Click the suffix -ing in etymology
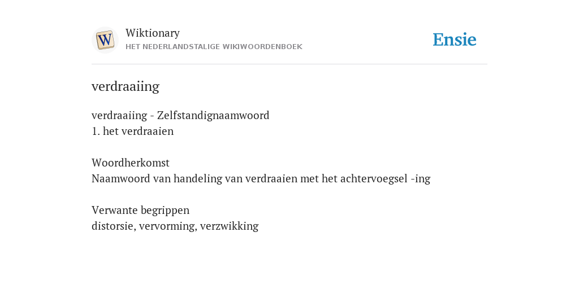This screenshot has height=289, width=579. (421, 179)
